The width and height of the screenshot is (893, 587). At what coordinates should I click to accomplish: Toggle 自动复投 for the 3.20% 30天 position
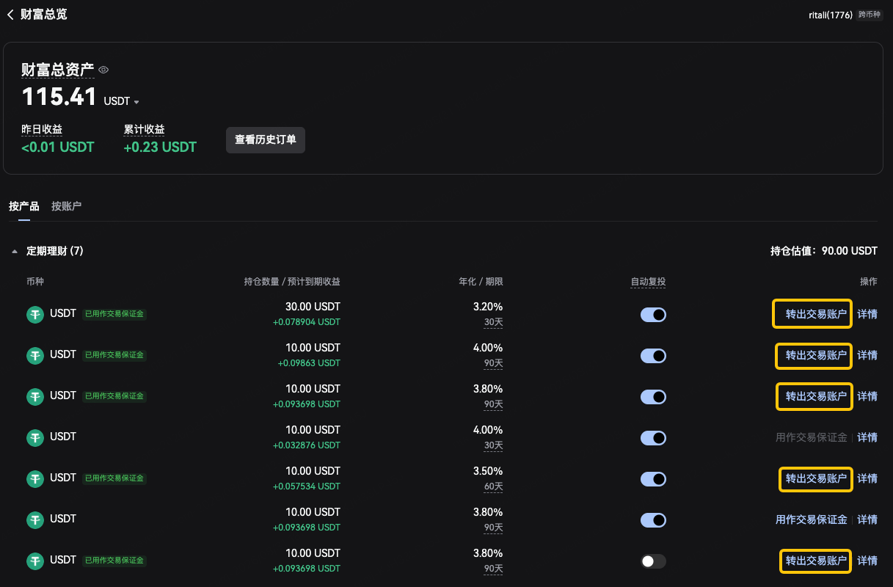(653, 315)
